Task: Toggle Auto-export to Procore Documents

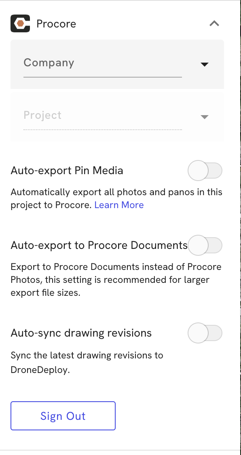Action: point(205,245)
